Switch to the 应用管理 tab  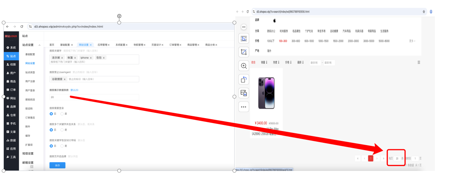pyautogui.click(x=102, y=45)
